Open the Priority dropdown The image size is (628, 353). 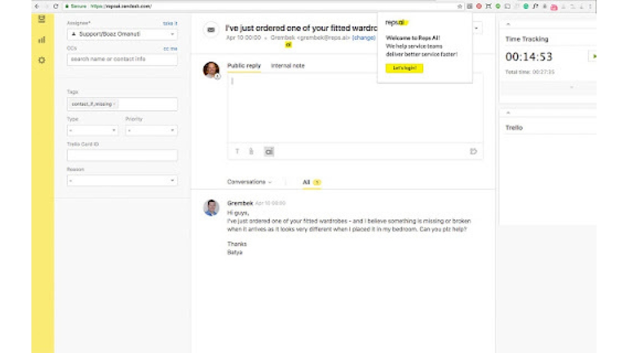pos(151,130)
